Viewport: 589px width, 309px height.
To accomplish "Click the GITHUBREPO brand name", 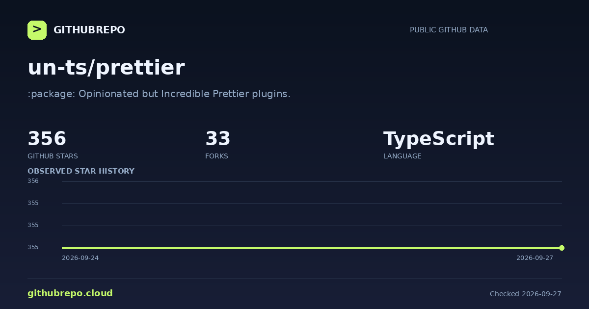I will click(x=89, y=30).
